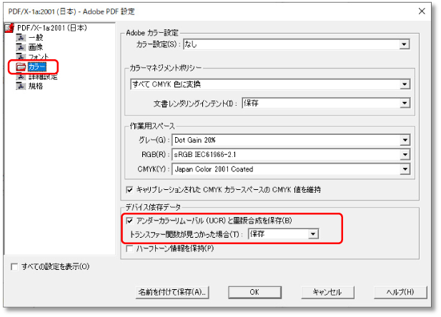Open the トランスファー関数 dropdown arrow

pos(313,234)
